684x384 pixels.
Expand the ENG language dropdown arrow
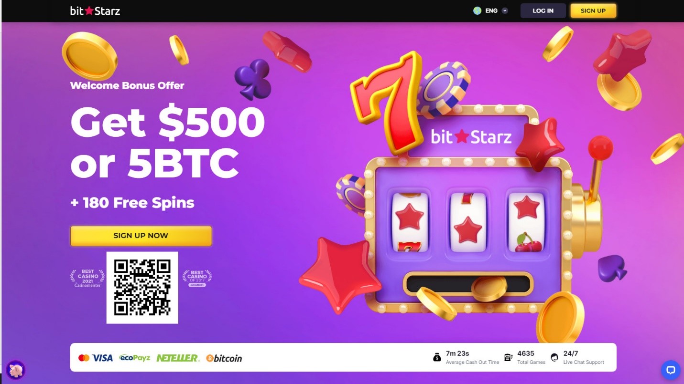[x=505, y=10]
